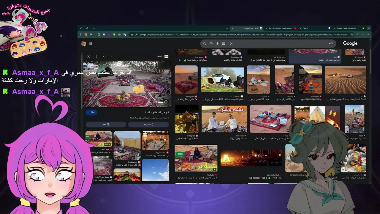Open three-dot menu in preview panel
380x214 pixels.
coord(96,56)
